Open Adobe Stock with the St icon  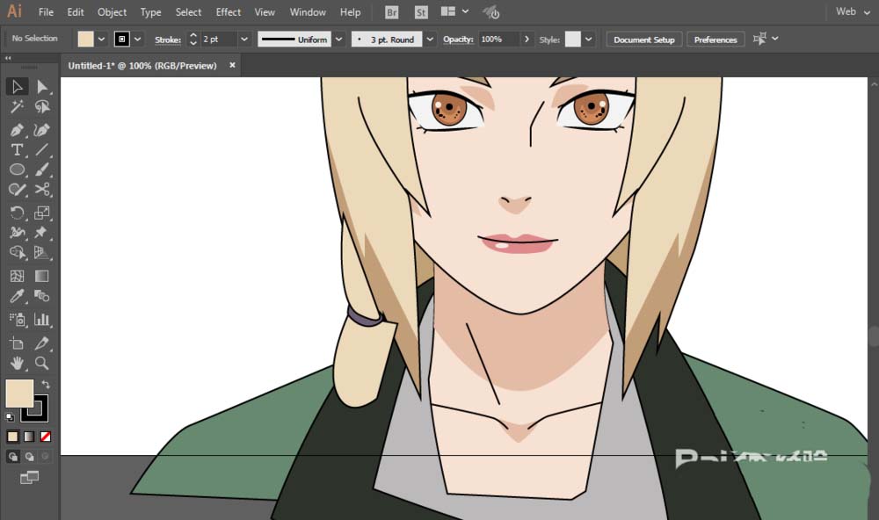[421, 12]
